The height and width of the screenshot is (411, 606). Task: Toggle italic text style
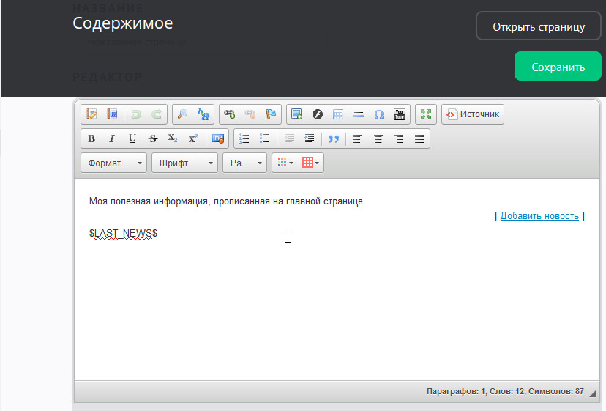coord(112,138)
